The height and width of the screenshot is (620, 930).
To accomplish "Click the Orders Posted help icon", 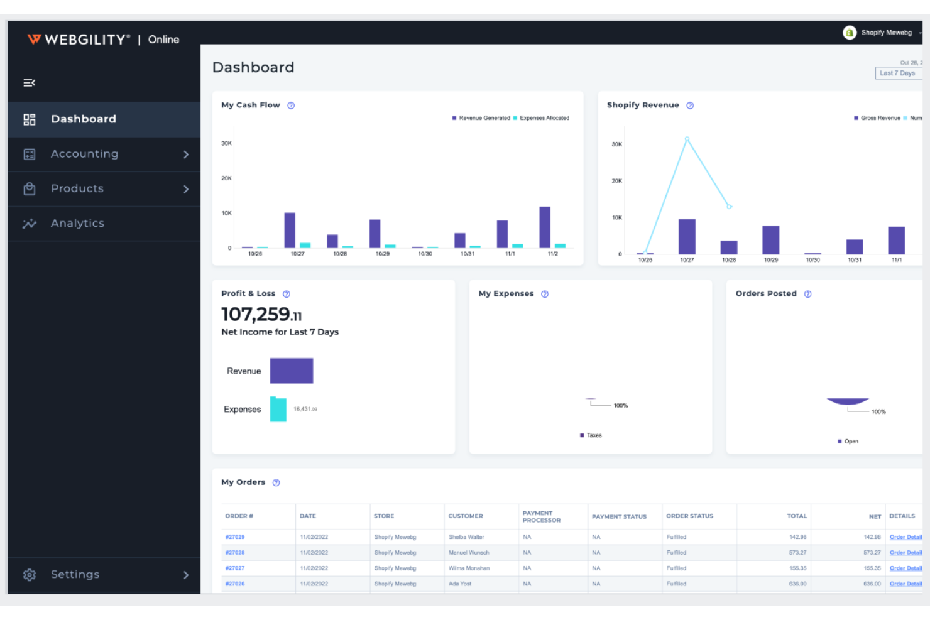I will point(808,294).
